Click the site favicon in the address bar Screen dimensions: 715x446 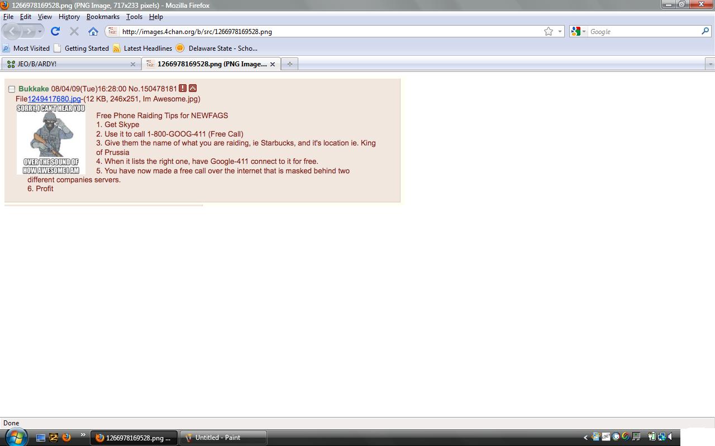click(x=112, y=32)
